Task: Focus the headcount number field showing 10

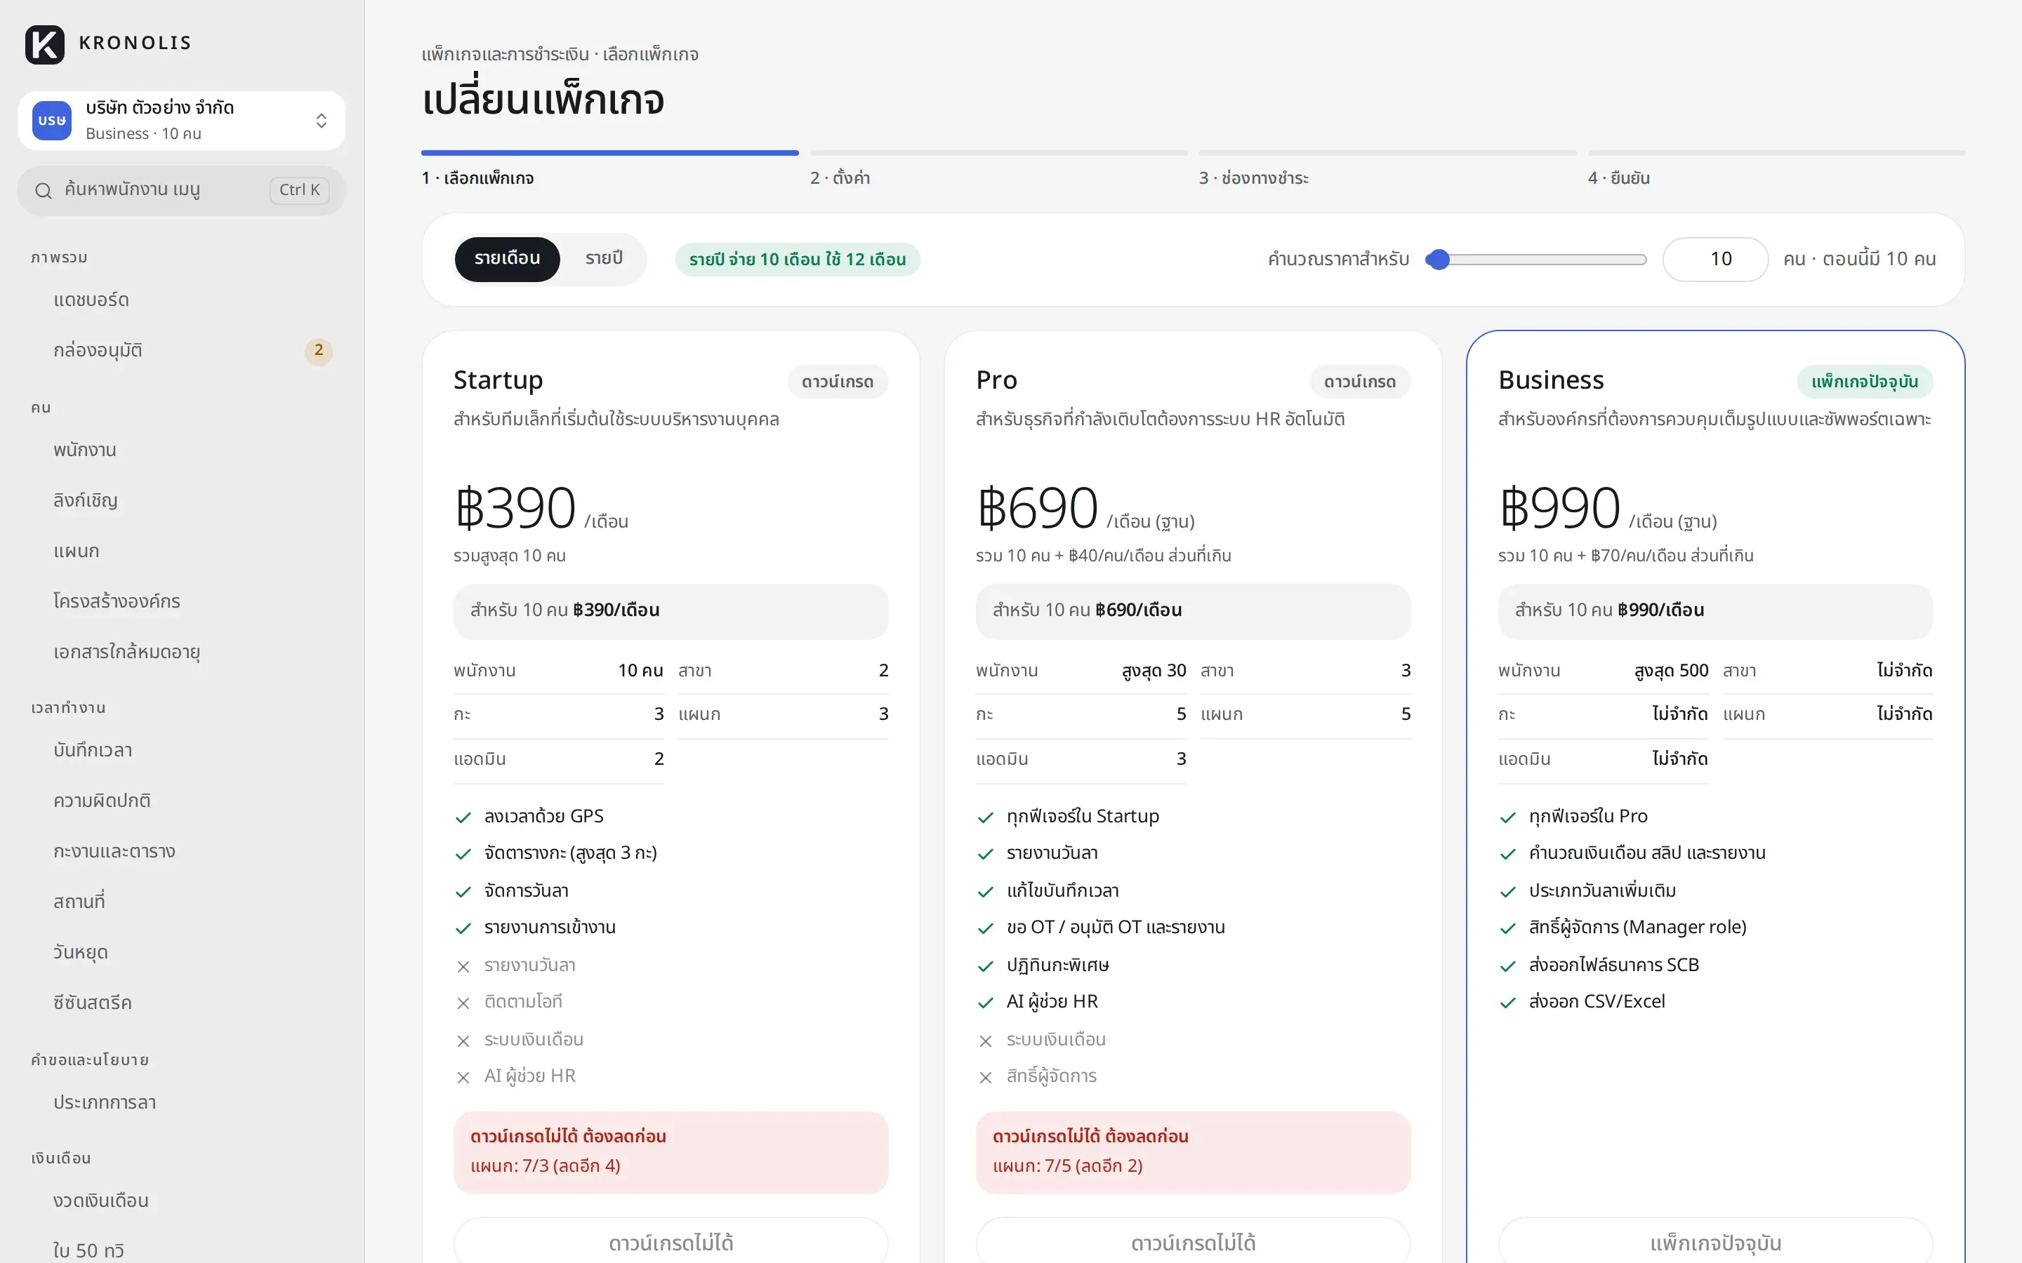Action: (1715, 260)
